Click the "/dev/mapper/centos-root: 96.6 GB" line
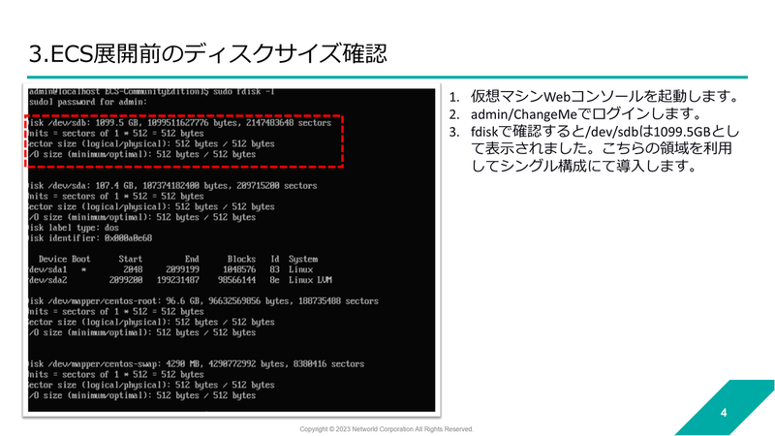The image size is (775, 436). 203,301
